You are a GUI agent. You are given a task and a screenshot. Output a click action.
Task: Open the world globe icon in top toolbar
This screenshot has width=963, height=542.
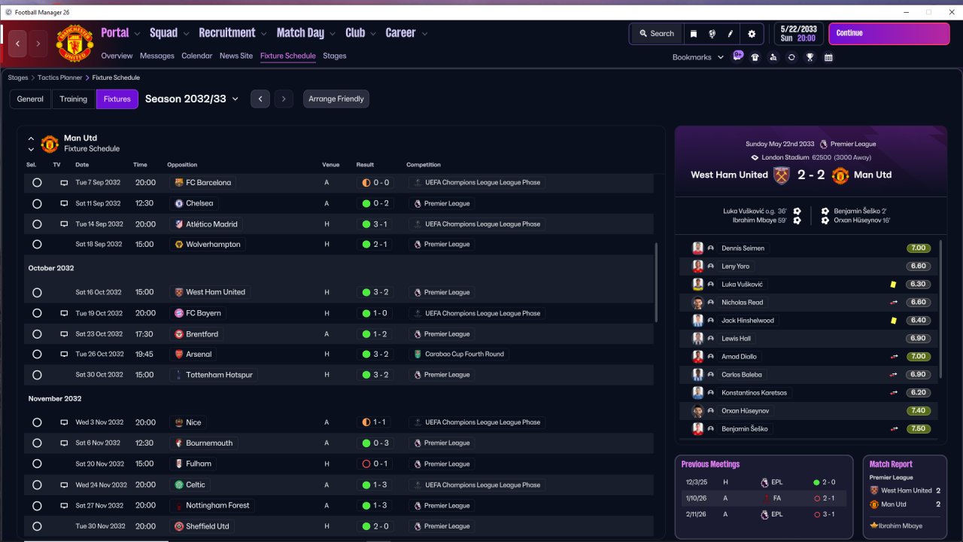pyautogui.click(x=712, y=34)
